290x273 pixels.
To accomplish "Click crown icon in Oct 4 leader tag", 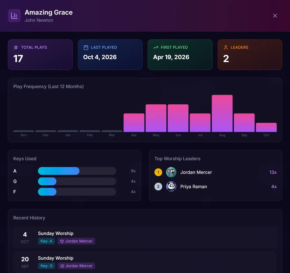I will pos(62,241).
